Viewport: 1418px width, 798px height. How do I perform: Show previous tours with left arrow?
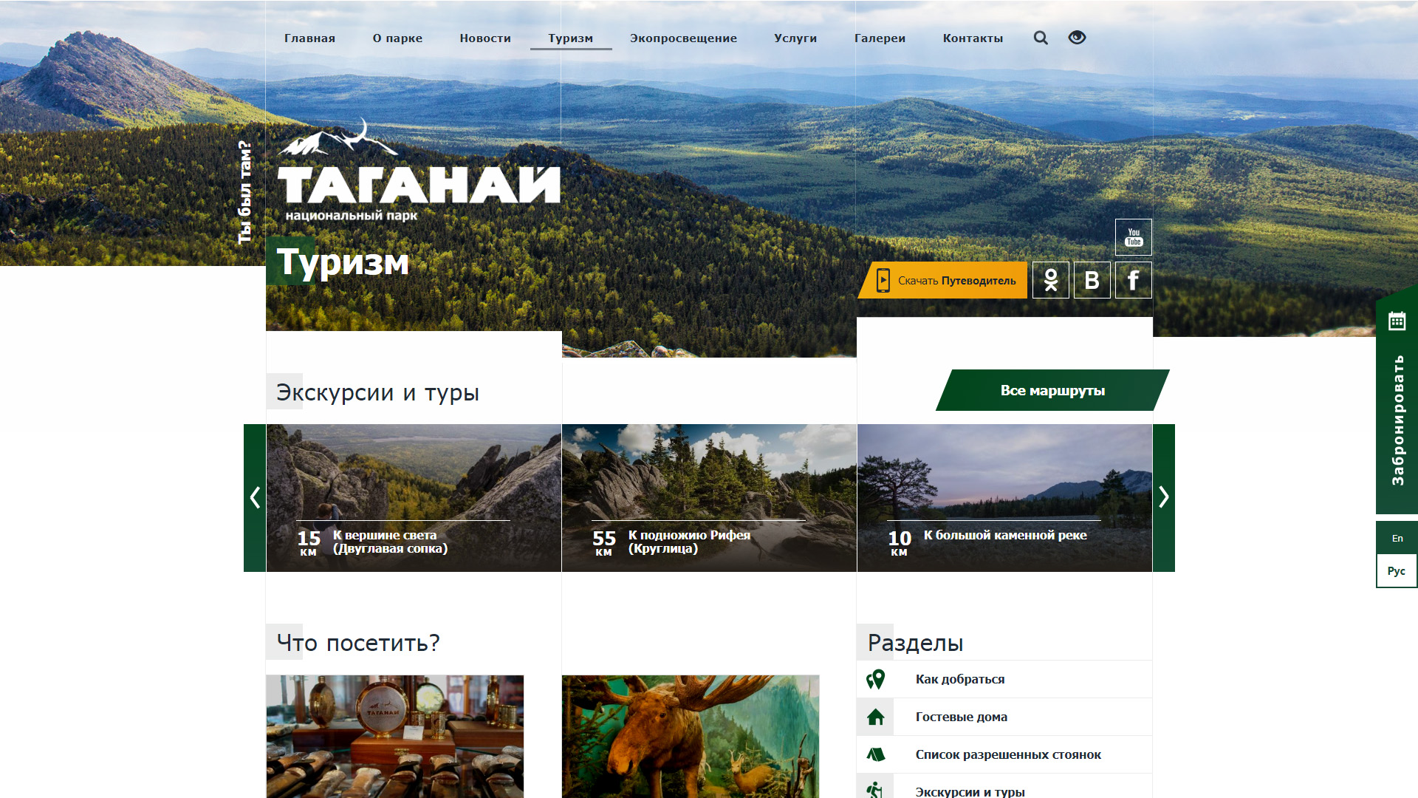tap(255, 497)
